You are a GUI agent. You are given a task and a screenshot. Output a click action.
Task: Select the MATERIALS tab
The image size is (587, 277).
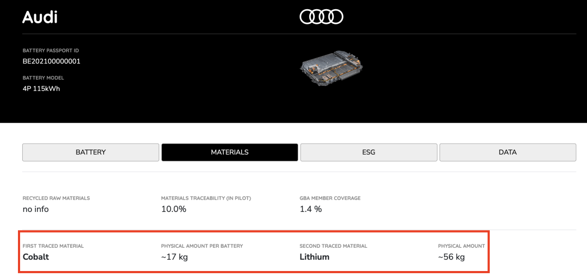point(229,152)
